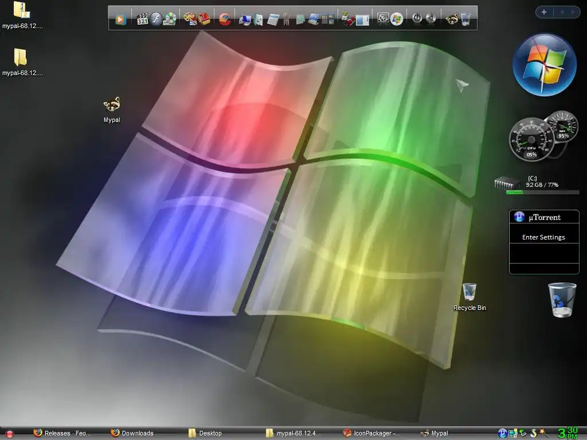The image size is (587, 440).
Task: Click the µTorrent tray icon
Action: [502, 433]
